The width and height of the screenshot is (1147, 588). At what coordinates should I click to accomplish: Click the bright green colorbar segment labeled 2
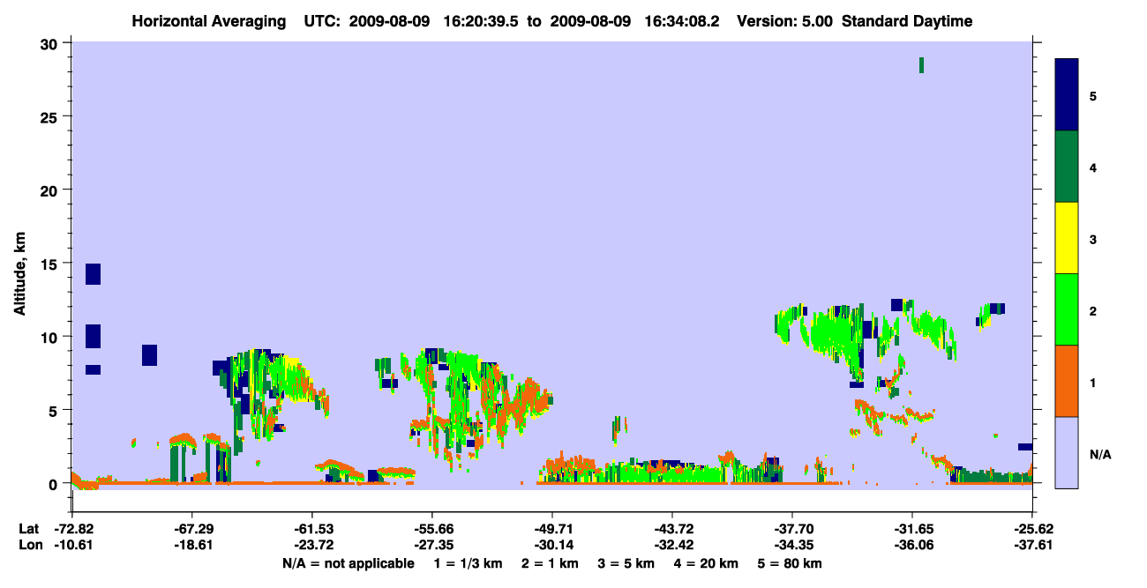pos(1067,309)
